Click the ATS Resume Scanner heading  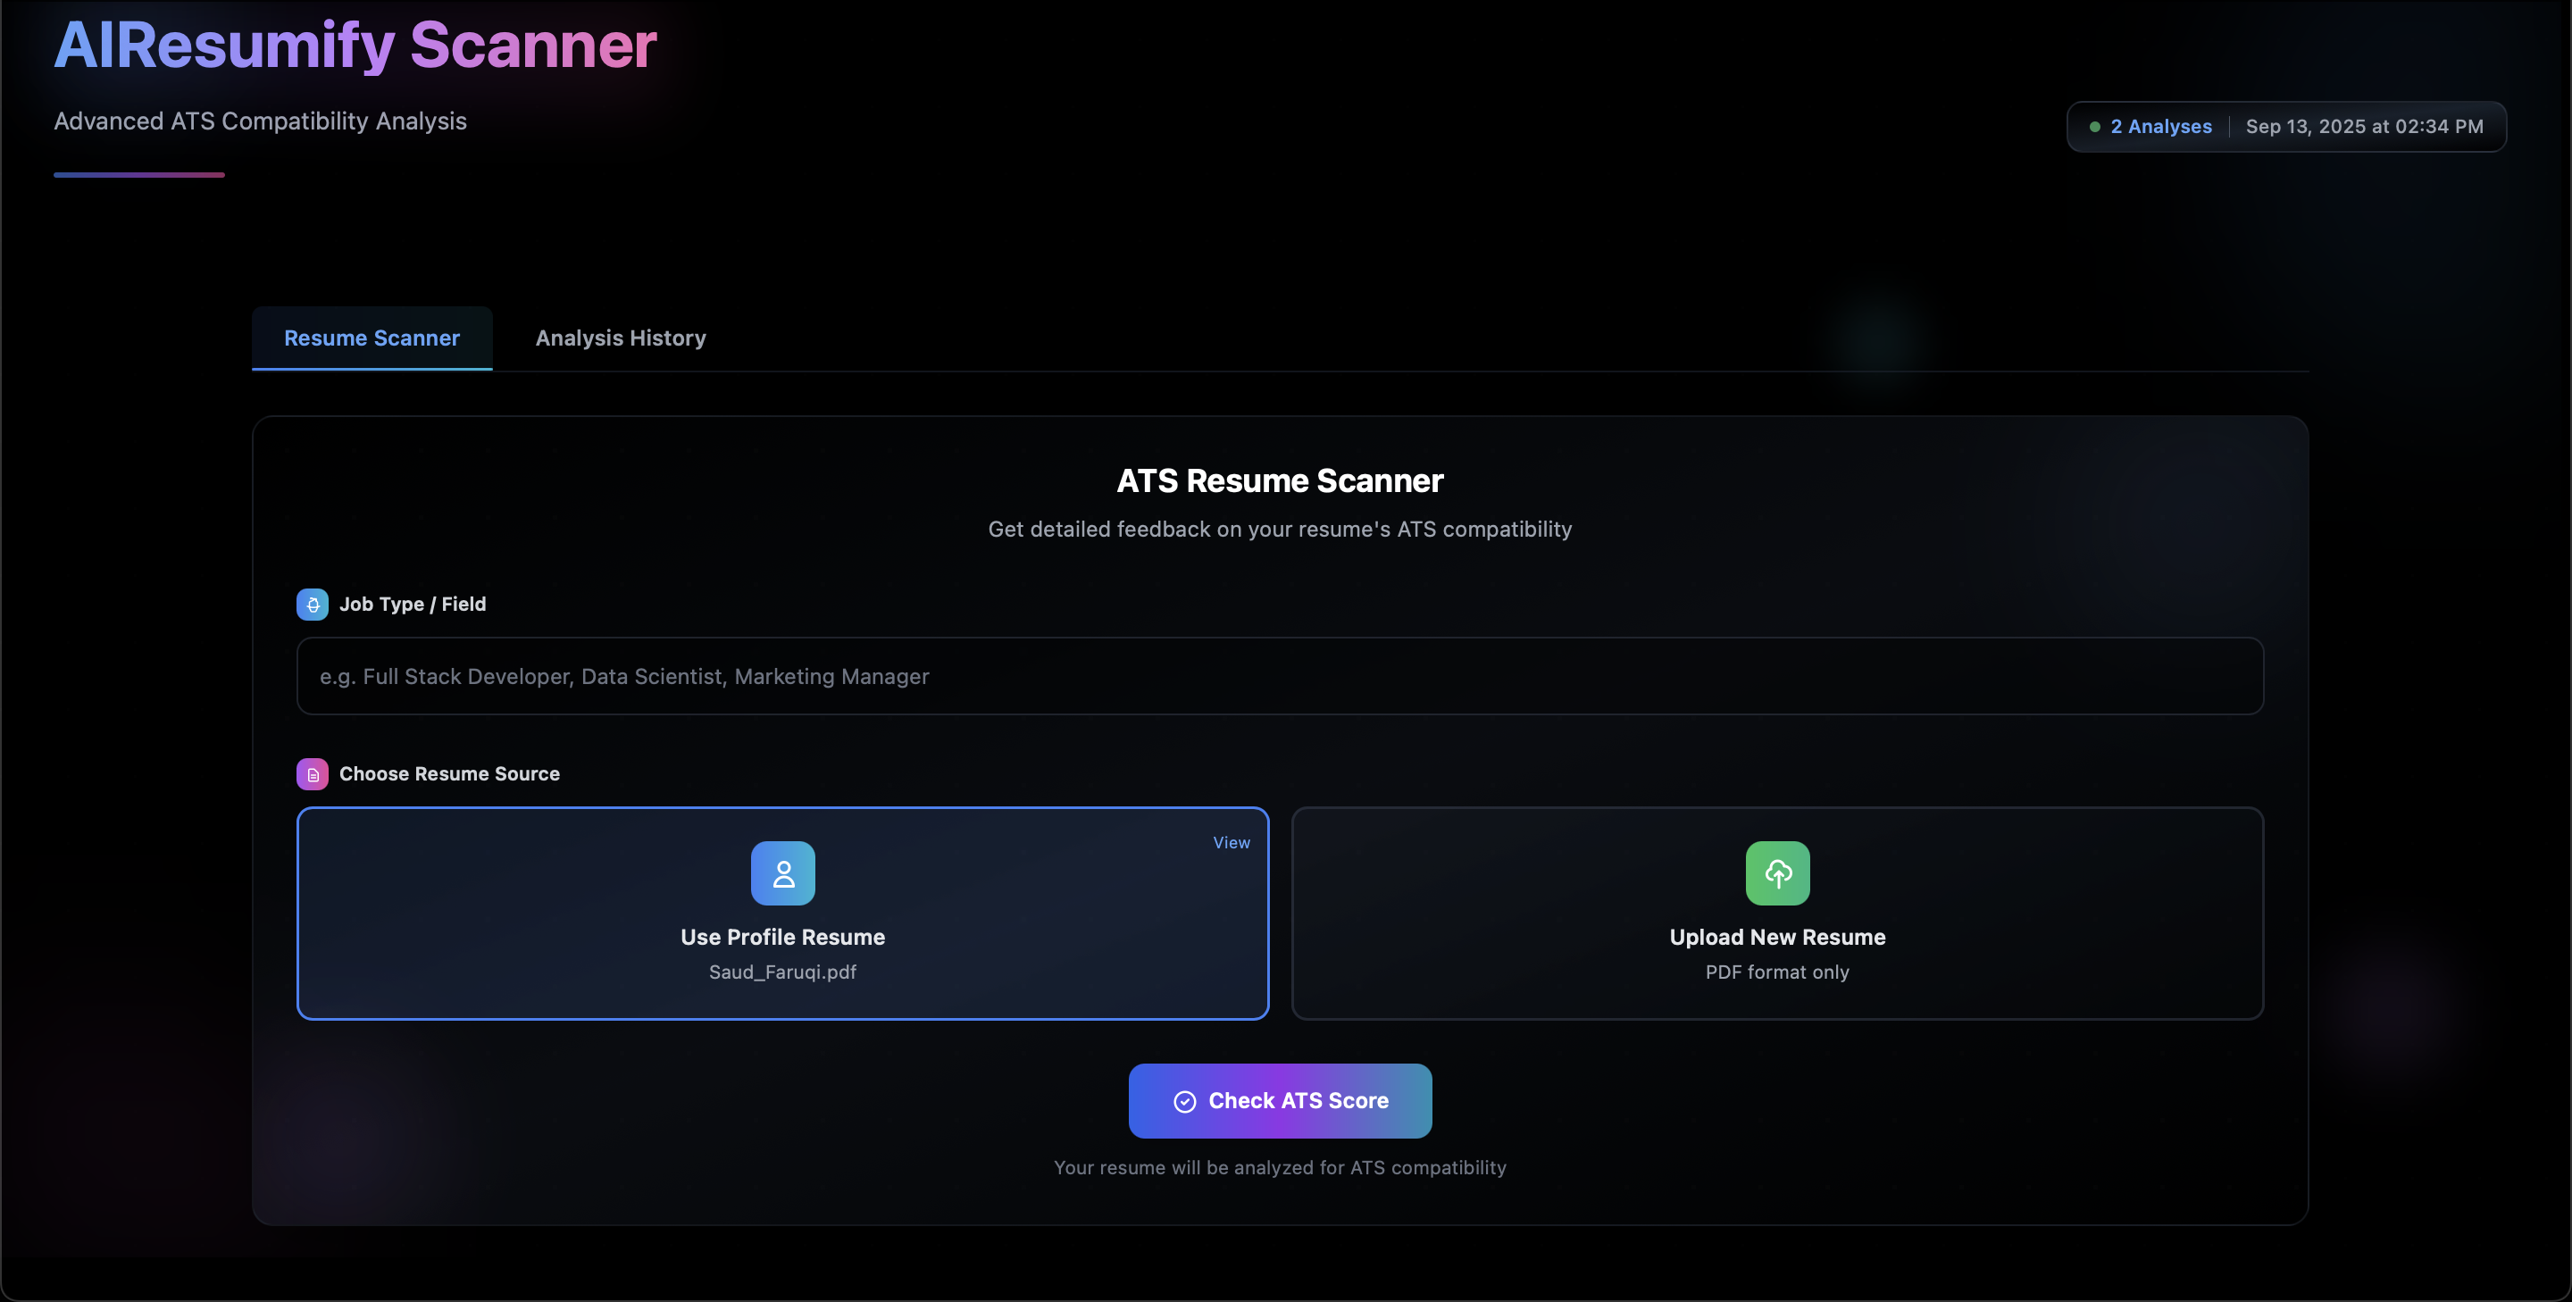click(1280, 481)
